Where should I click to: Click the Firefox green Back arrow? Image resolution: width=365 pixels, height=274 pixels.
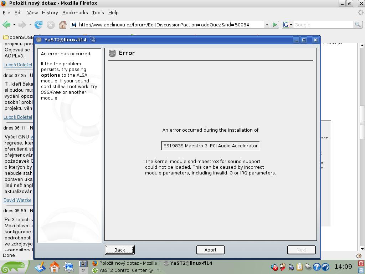[x=6, y=25]
